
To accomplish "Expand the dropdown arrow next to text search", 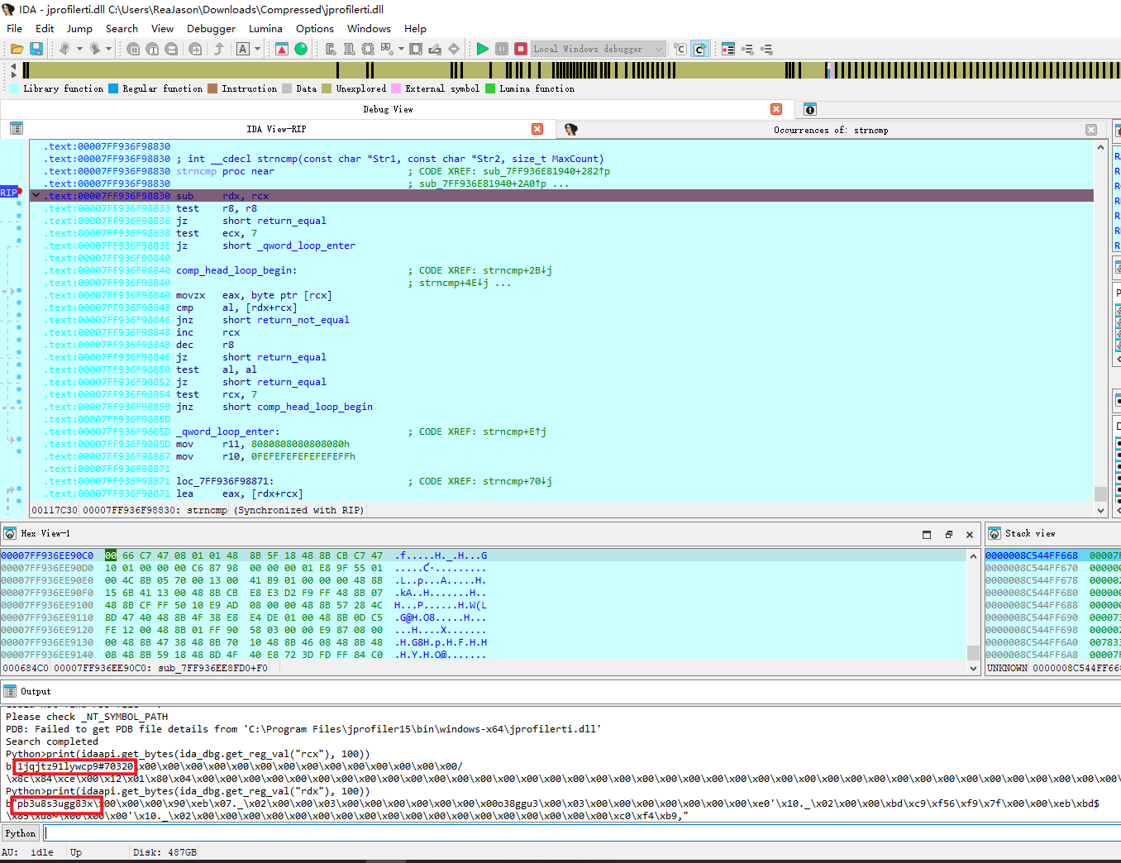I will point(257,49).
